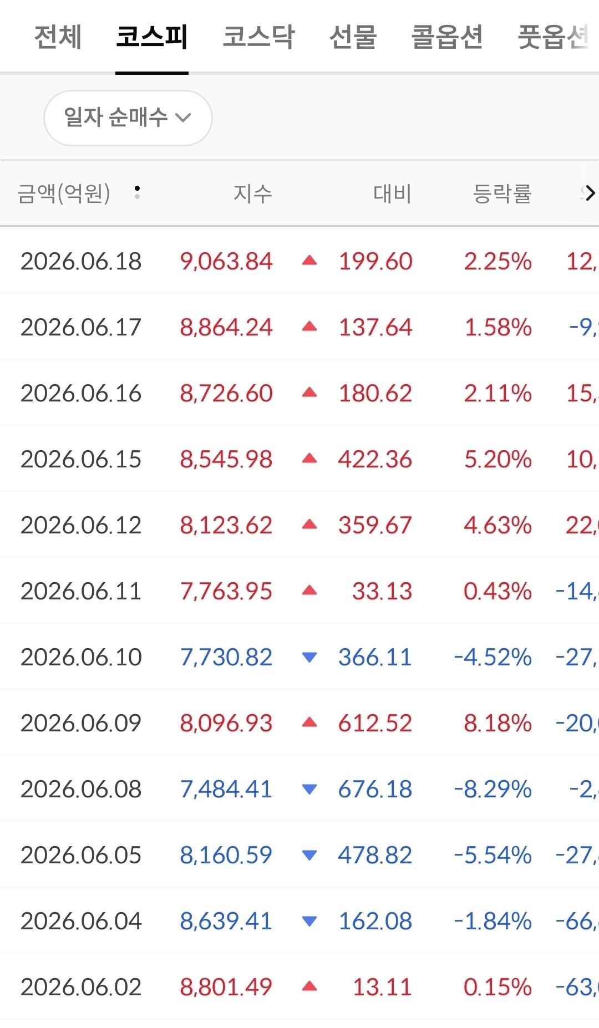The width and height of the screenshot is (599, 1028).
Task: Click the 등락률 column header
Action: point(502,194)
